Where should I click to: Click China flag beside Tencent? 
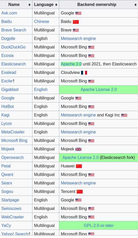point(80,192)
